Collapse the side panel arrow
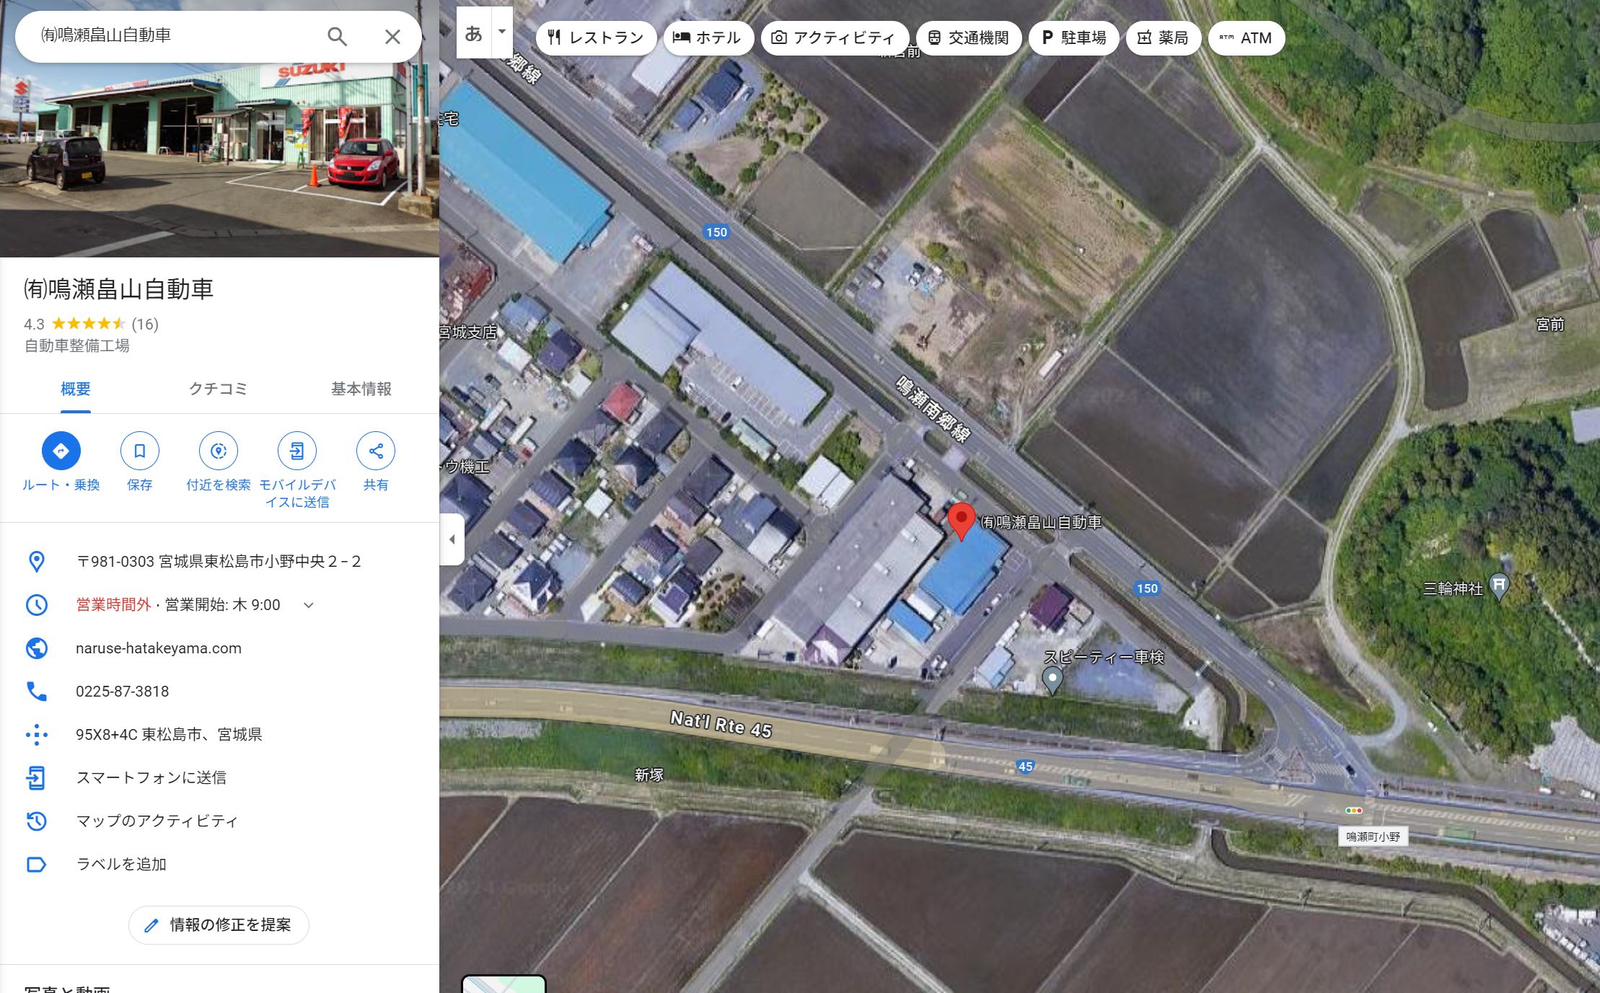Screen dimensions: 1600x993 tap(452, 539)
